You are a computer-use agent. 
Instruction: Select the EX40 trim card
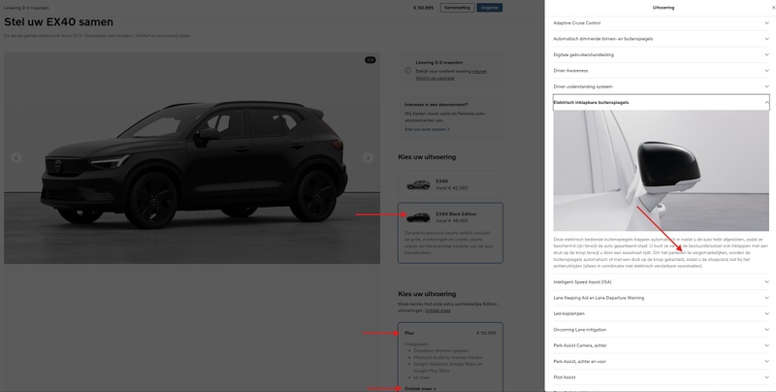click(450, 184)
